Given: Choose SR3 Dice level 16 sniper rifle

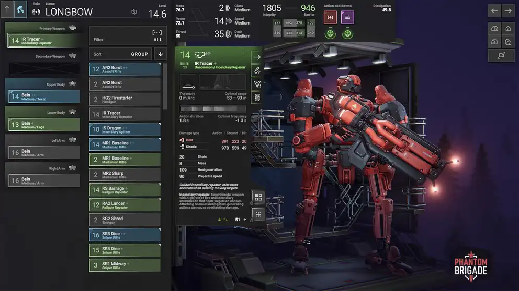Looking at the screenshot, I should point(125,235).
